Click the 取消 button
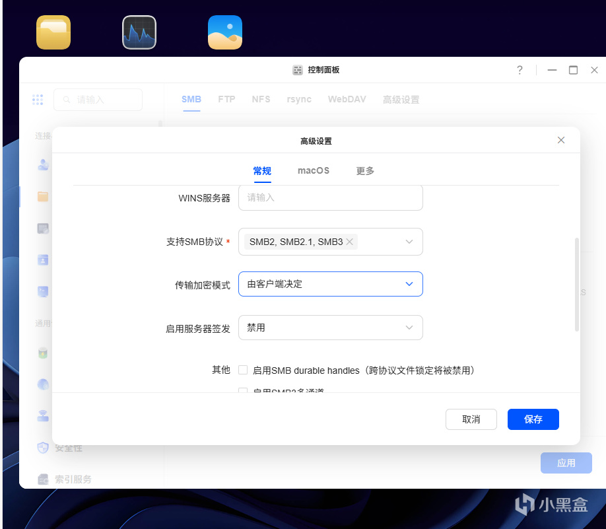This screenshot has height=529, width=606. (471, 419)
